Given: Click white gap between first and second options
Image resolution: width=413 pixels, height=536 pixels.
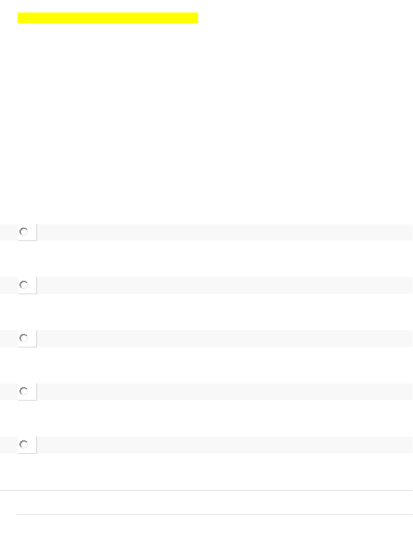Looking at the screenshot, I should [x=206, y=259].
